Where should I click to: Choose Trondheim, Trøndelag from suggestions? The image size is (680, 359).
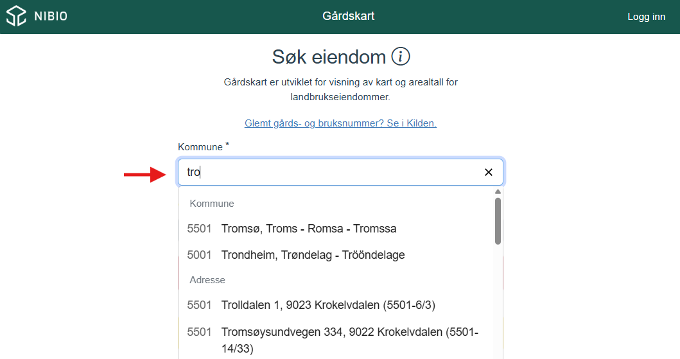(x=313, y=255)
